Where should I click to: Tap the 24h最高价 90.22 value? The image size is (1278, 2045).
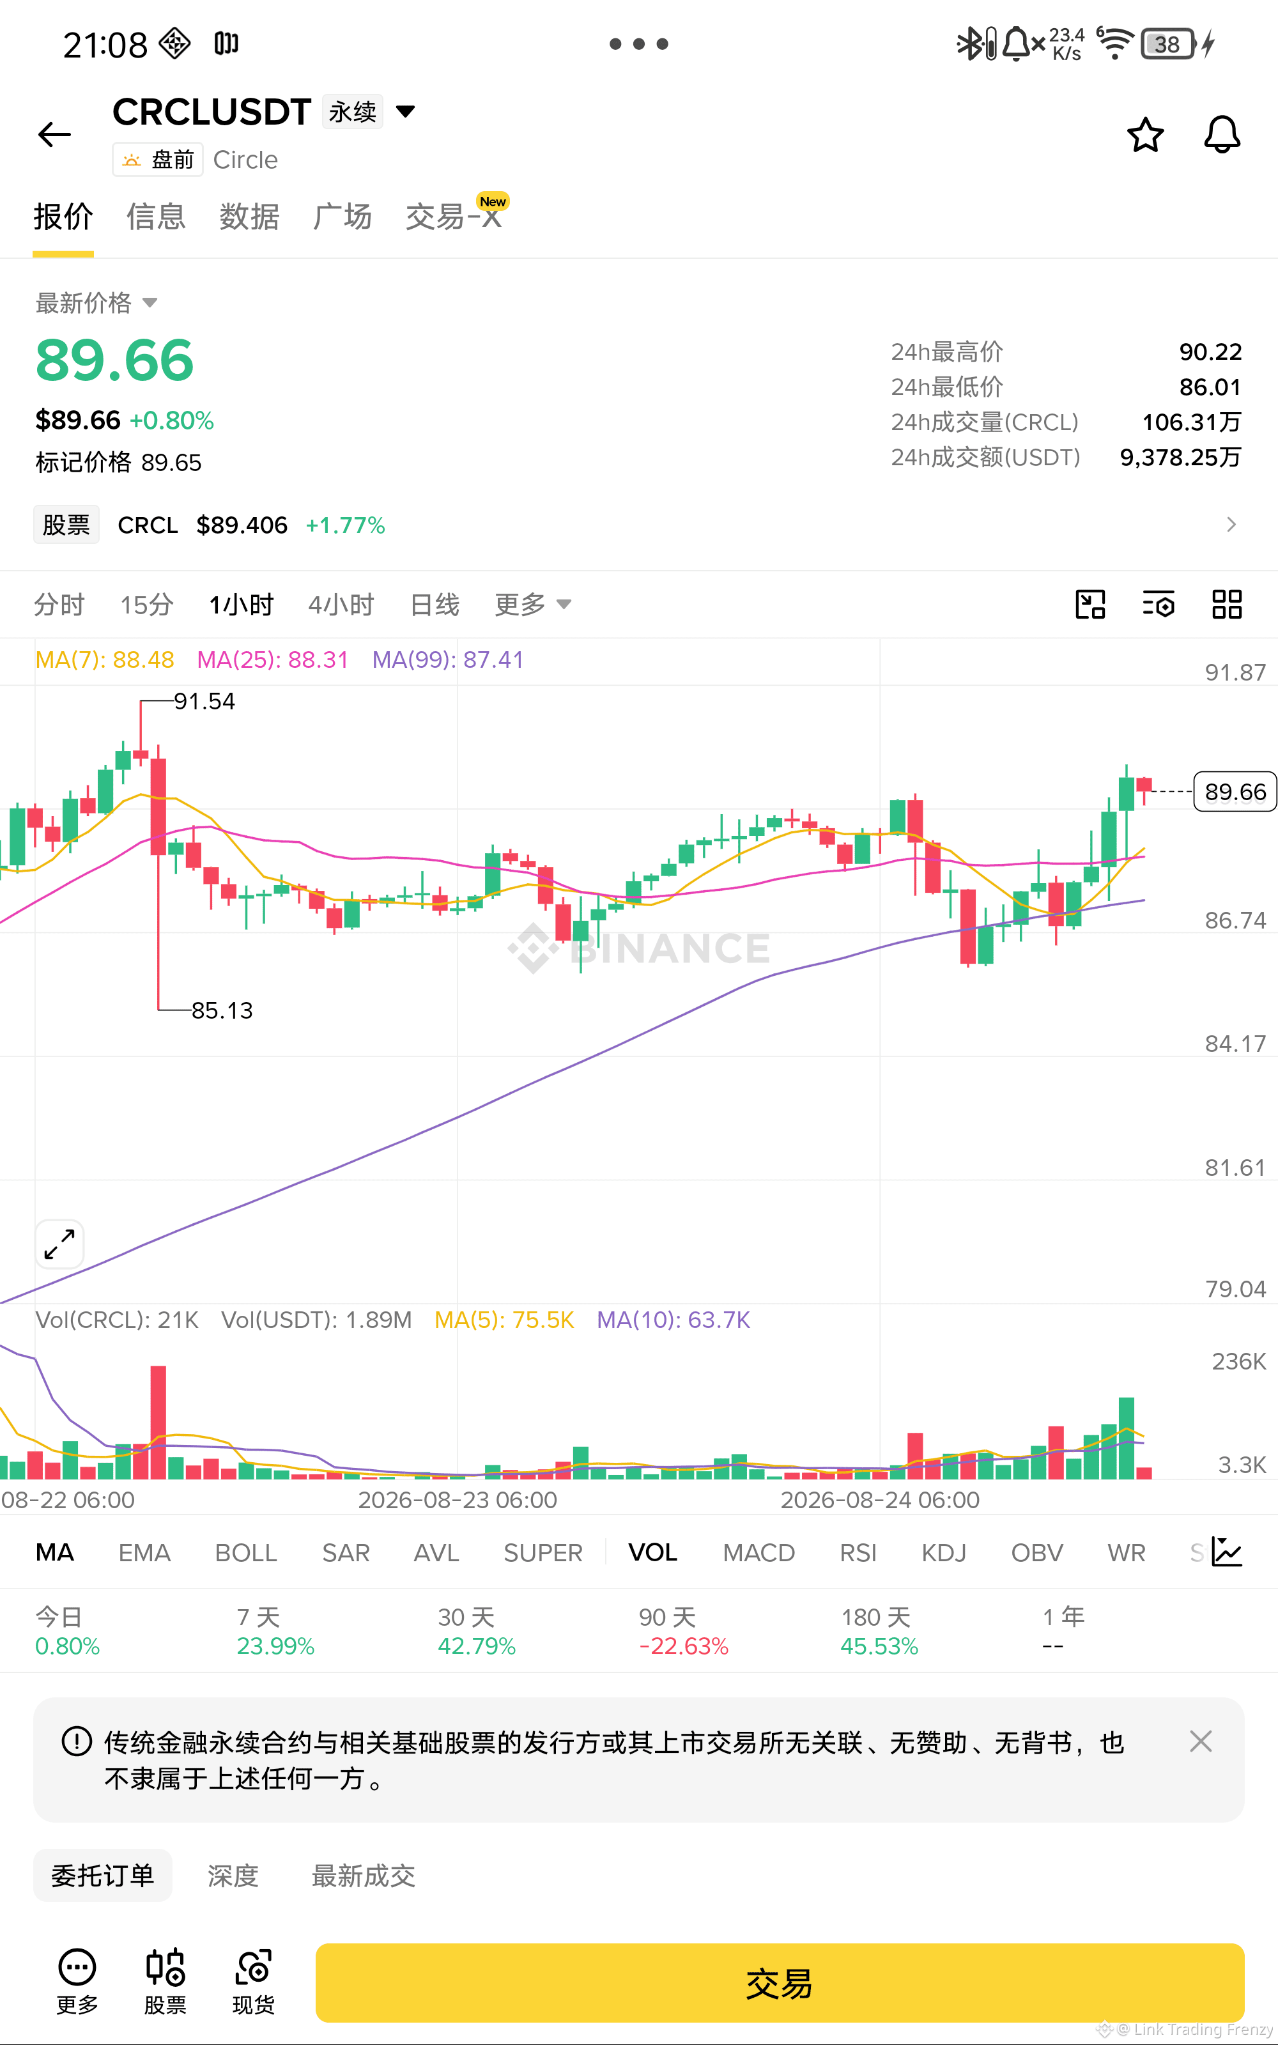coord(1210,351)
